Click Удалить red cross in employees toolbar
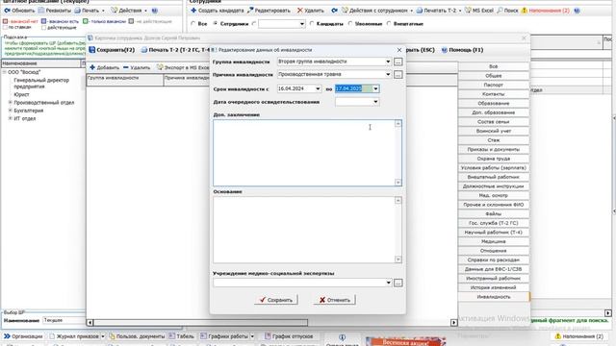 pos(299,11)
